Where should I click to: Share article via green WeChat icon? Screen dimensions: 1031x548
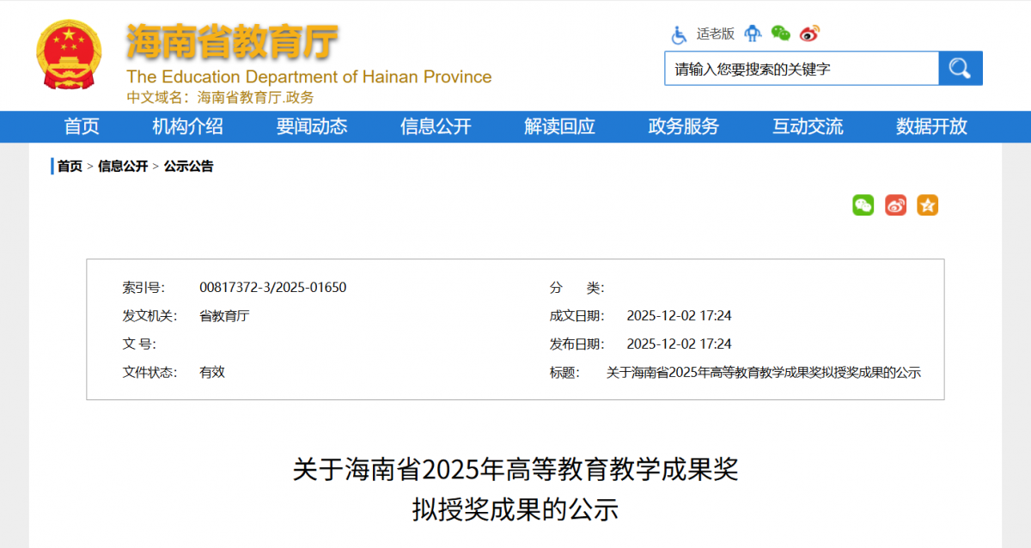click(x=863, y=205)
